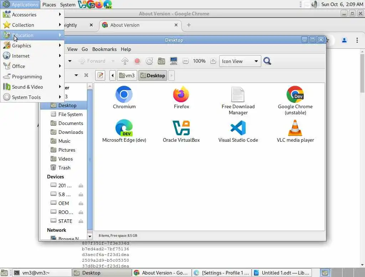Expand the Internet submenu
This screenshot has width=365, height=277.
(x=32, y=56)
